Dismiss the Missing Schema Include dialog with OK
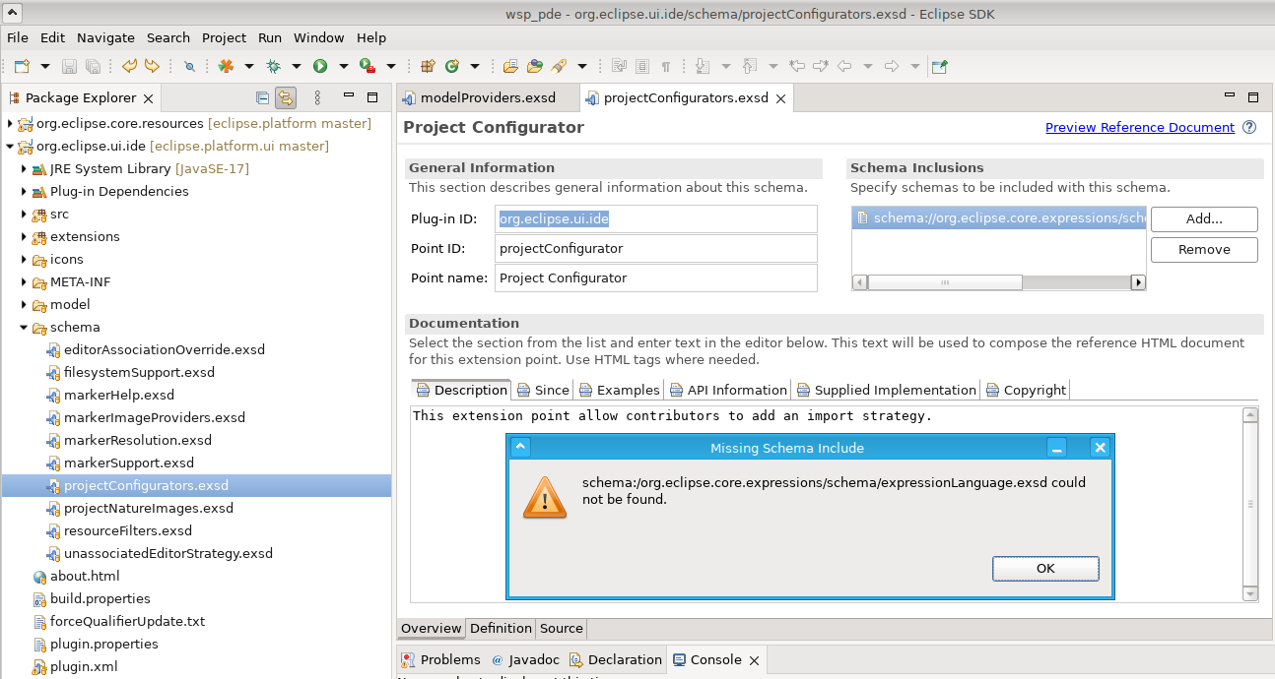 1045,568
